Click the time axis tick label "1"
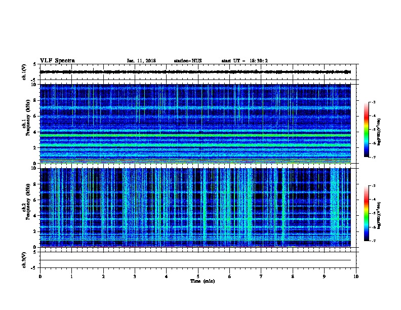The height and width of the screenshot is (310, 401). coord(71,276)
